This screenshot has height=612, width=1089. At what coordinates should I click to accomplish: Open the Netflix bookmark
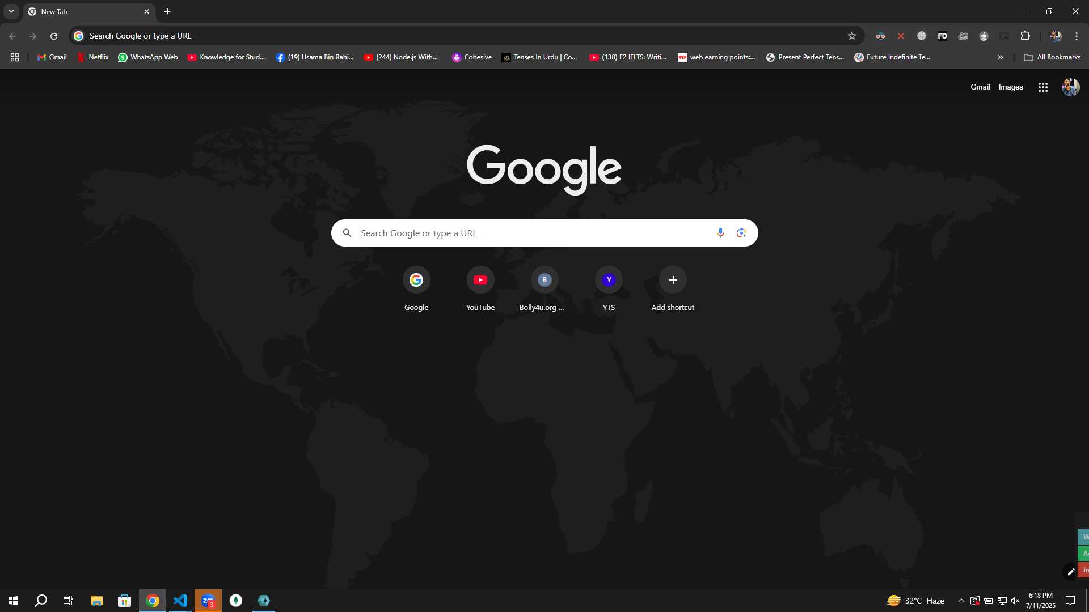93,57
